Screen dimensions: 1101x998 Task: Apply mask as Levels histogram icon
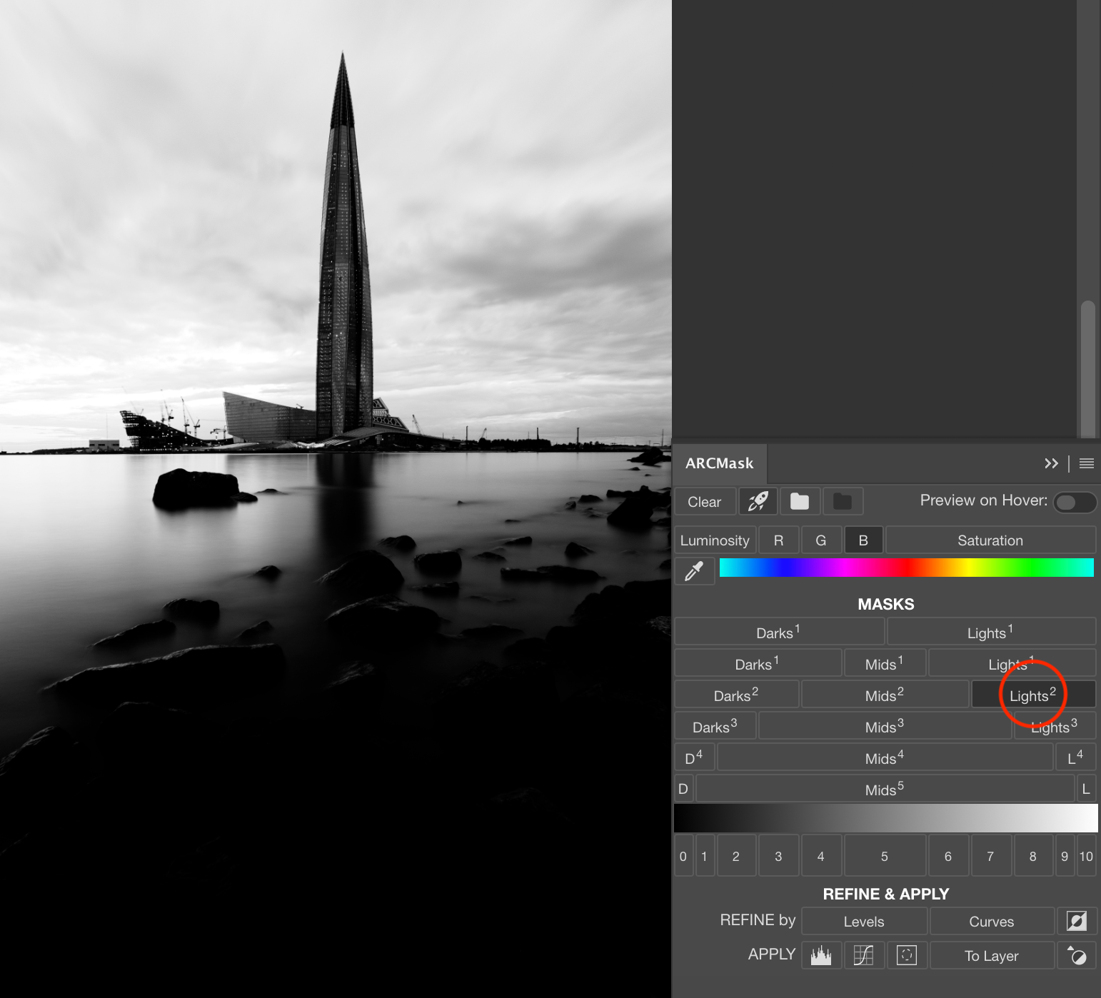tap(821, 955)
